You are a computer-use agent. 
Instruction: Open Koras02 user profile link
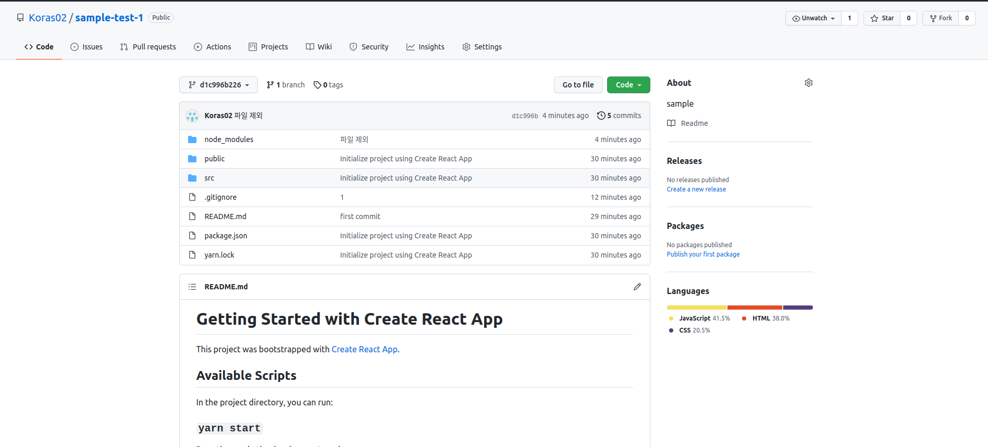pos(48,18)
